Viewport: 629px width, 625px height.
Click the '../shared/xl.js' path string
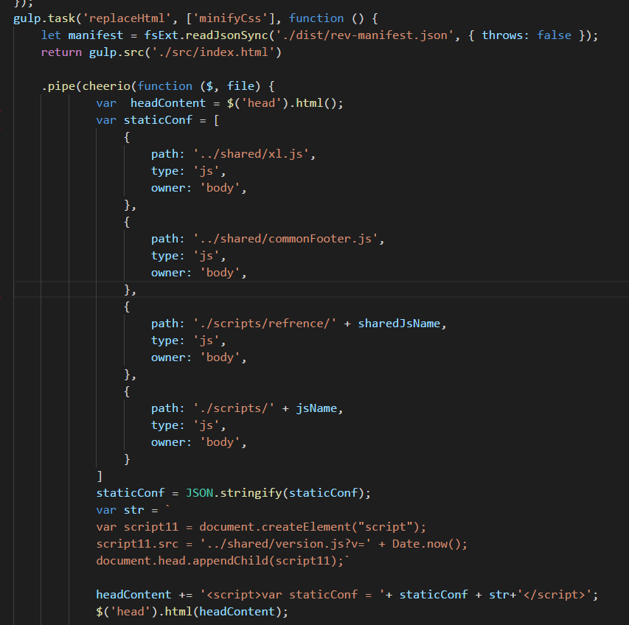tap(251, 154)
